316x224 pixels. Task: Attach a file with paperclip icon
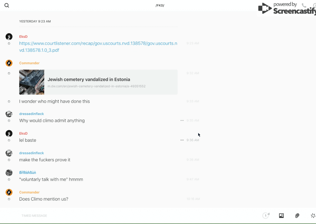tap(297, 216)
